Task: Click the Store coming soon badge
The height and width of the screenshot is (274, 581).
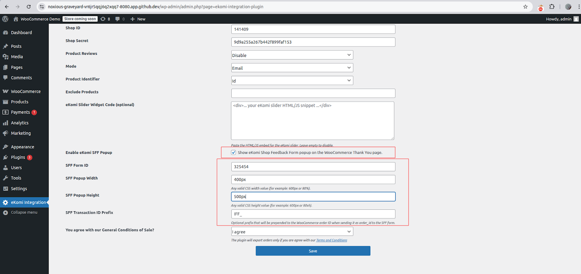Action: (80, 19)
